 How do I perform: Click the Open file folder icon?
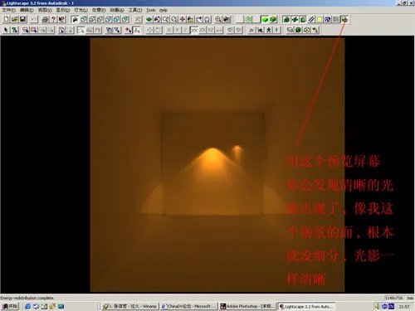tap(14, 19)
